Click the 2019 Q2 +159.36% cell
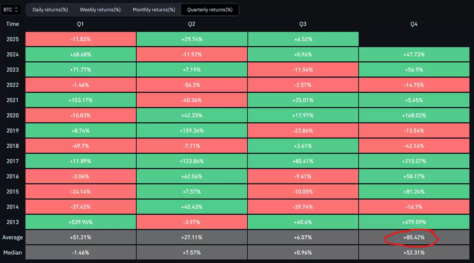The height and width of the screenshot is (263, 474). point(192,131)
